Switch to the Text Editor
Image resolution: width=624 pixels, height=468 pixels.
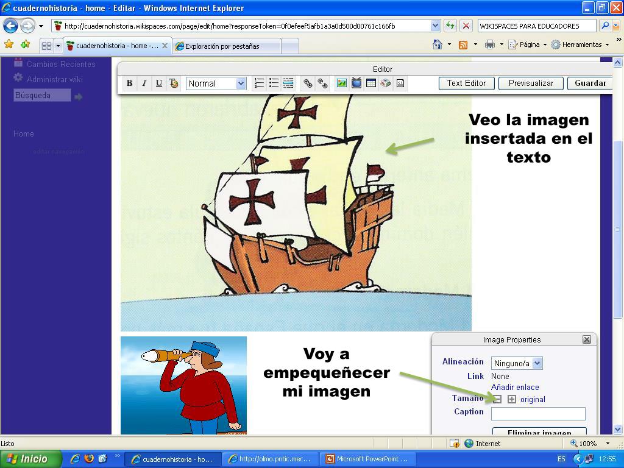466,83
